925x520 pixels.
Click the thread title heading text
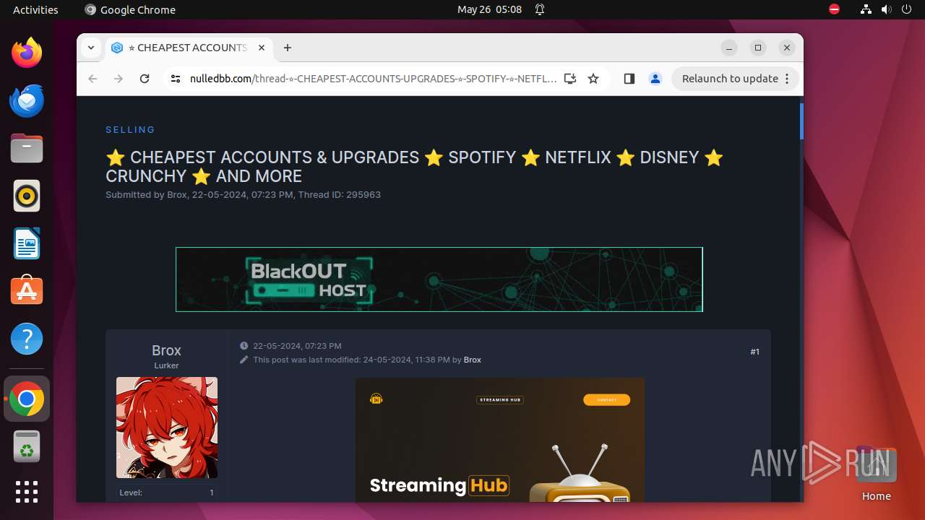(x=415, y=167)
